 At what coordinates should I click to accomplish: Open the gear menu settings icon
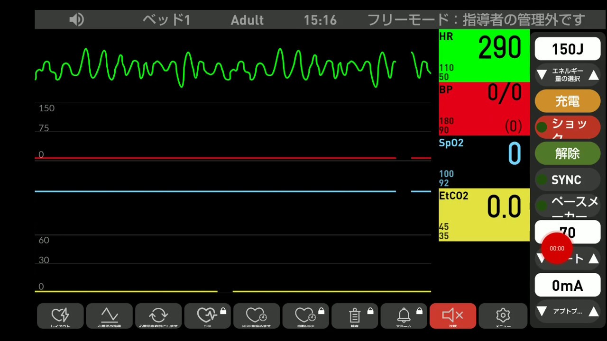click(x=503, y=316)
